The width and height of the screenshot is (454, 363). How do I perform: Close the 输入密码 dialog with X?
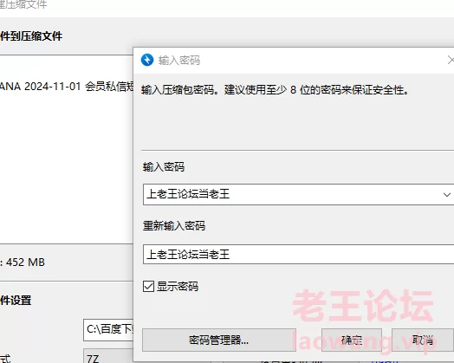(451, 60)
